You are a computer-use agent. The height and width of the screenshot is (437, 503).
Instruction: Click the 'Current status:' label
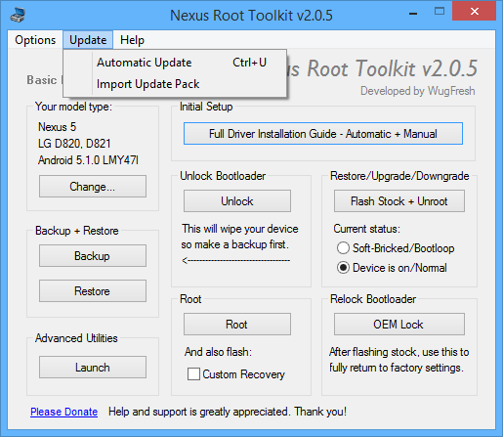click(x=366, y=229)
